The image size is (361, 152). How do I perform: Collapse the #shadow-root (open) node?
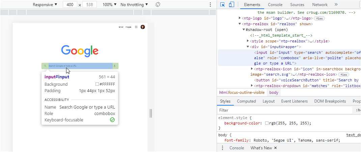(x=244, y=30)
